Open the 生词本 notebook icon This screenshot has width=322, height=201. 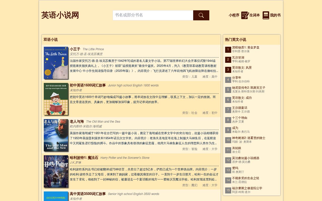(245, 15)
